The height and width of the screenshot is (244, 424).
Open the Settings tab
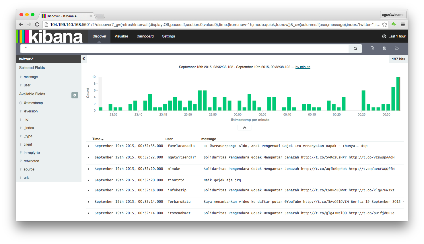pyautogui.click(x=168, y=36)
